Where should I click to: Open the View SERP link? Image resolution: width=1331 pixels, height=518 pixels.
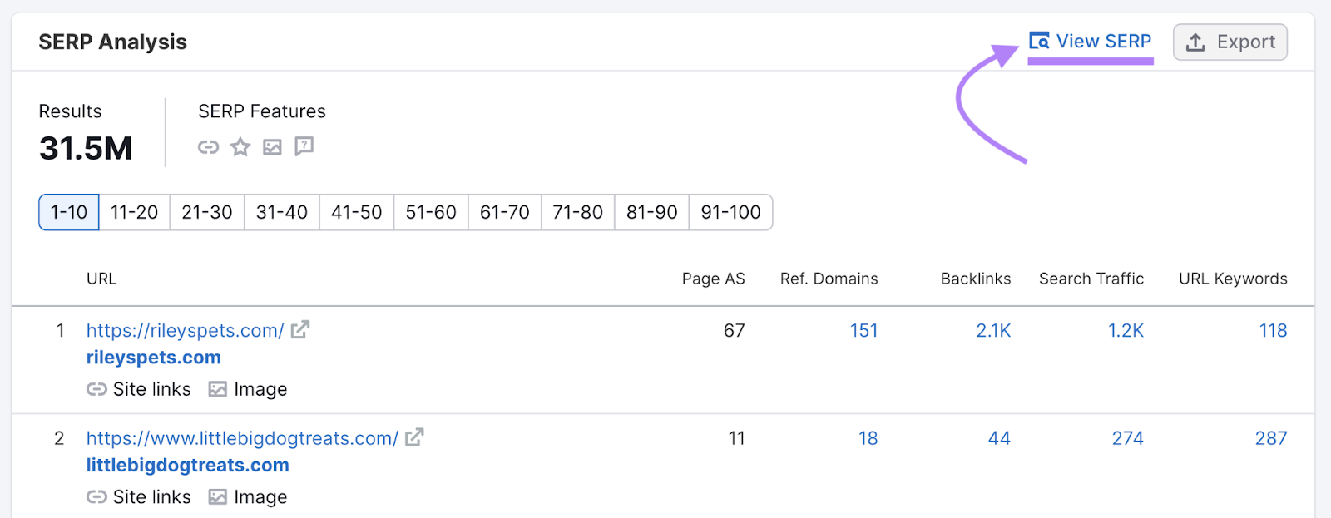coord(1102,42)
